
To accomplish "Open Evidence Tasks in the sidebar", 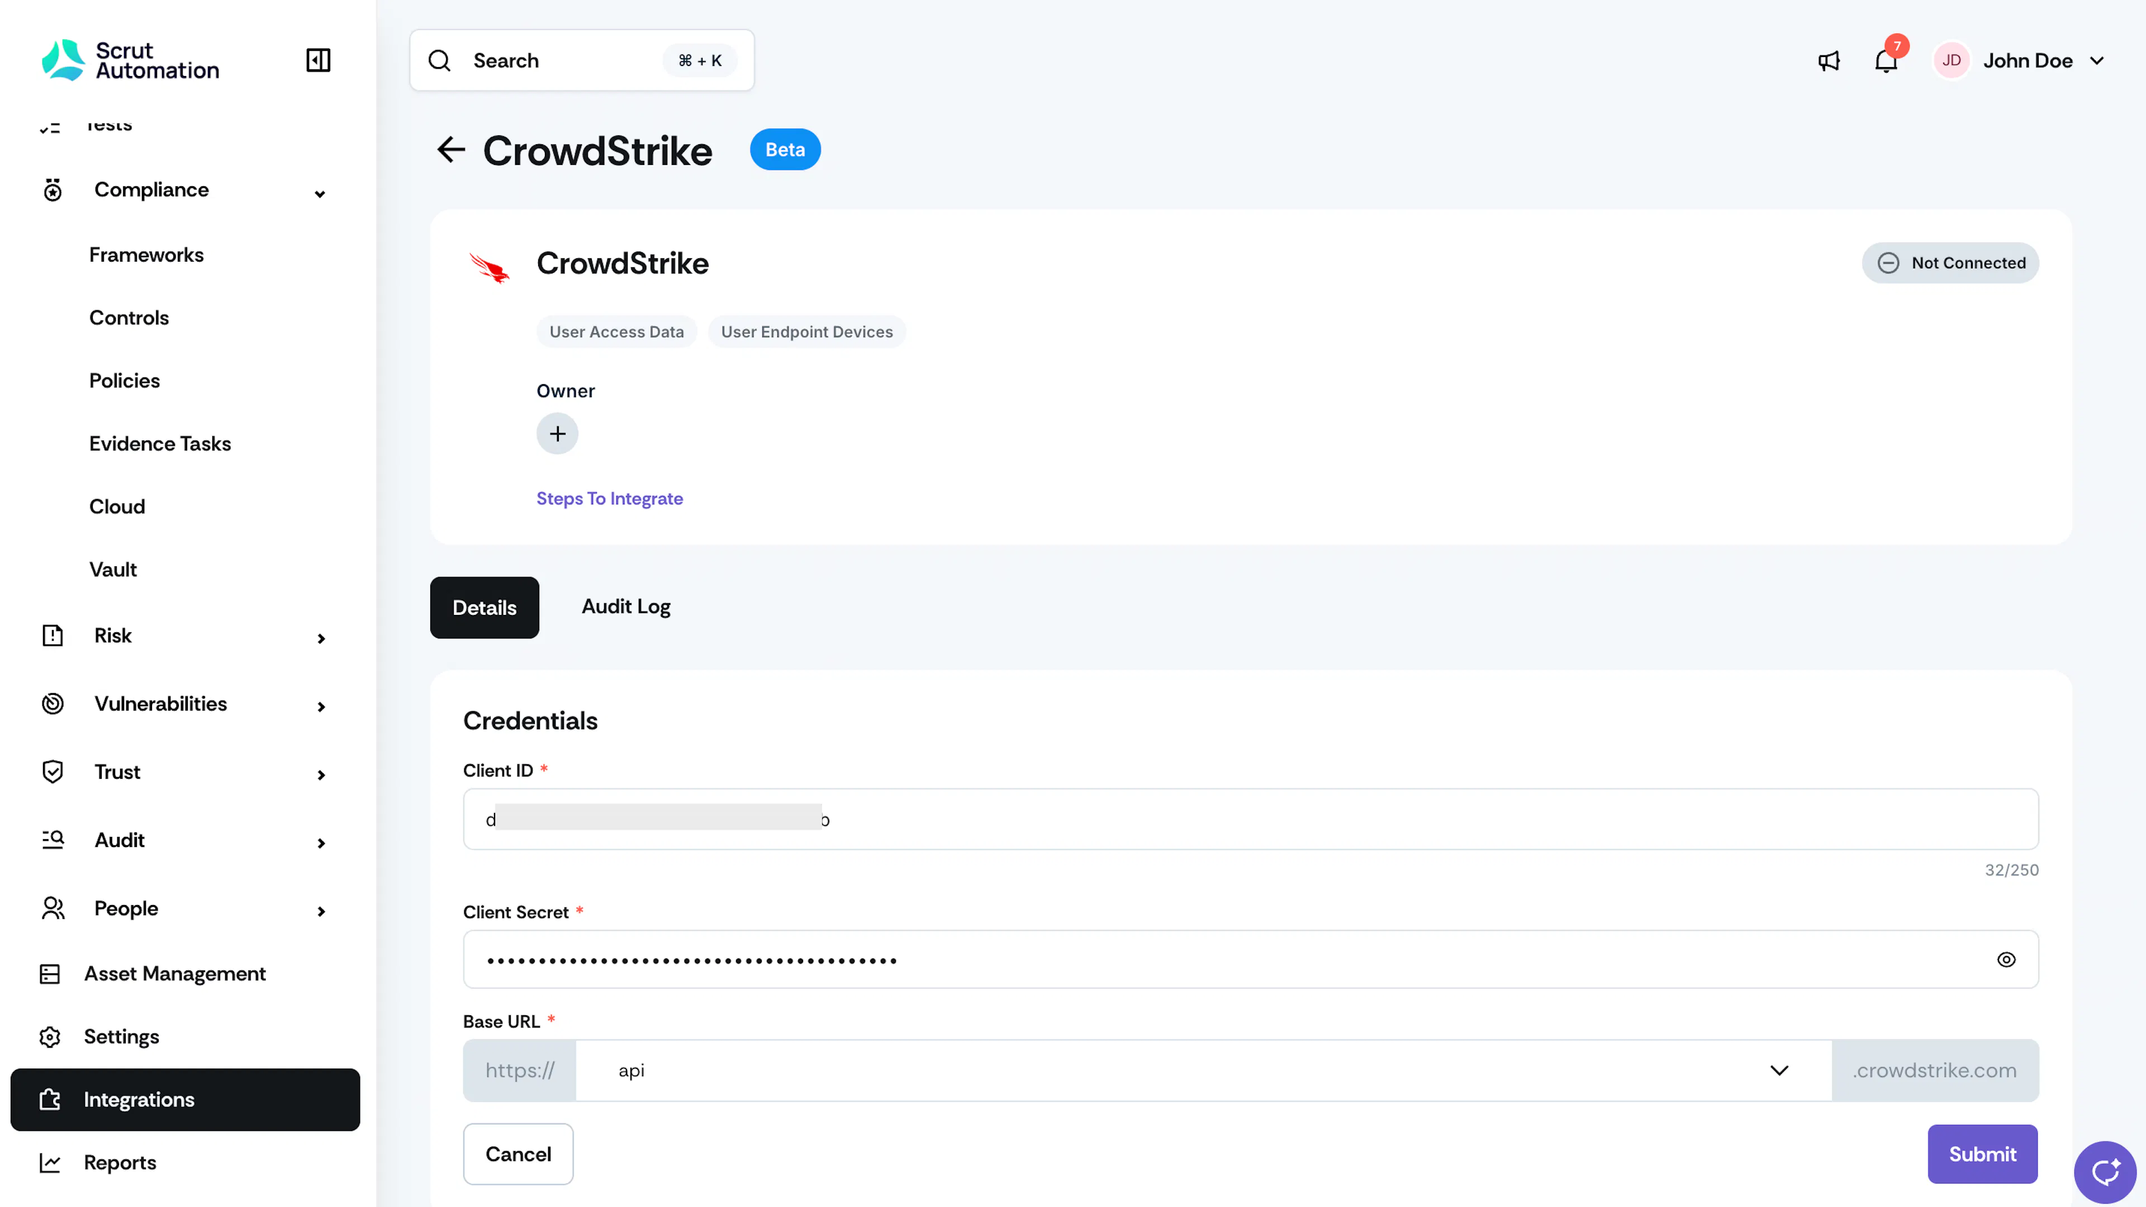I will (x=160, y=443).
